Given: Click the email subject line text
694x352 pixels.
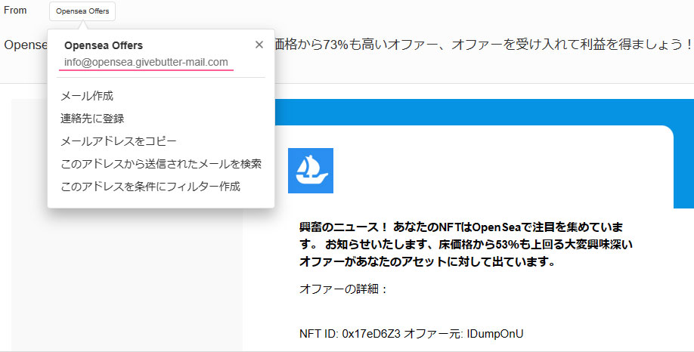Looking at the screenshot, I should pyautogui.click(x=484, y=45).
